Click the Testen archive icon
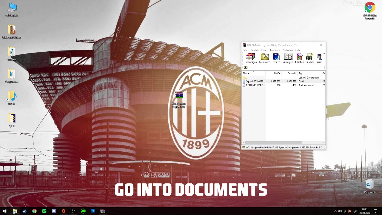Viewport: 382px width, 215px height. (x=277, y=58)
